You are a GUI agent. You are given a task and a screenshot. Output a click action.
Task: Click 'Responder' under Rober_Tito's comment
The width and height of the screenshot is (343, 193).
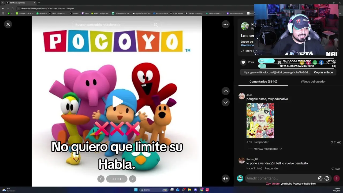point(271,168)
